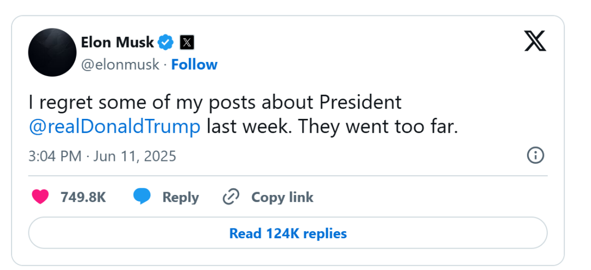Open the tweet info circle icon
The width and height of the screenshot is (591, 270).
[535, 156]
